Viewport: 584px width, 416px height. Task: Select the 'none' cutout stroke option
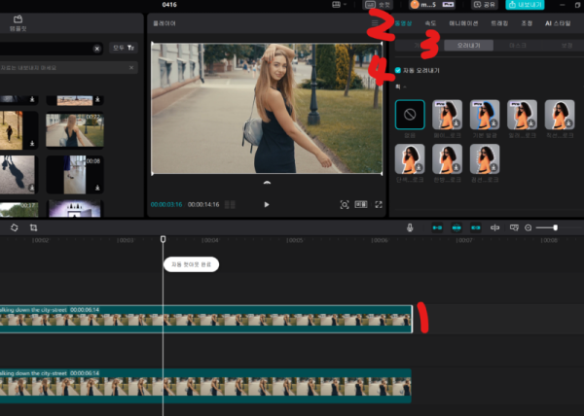410,115
